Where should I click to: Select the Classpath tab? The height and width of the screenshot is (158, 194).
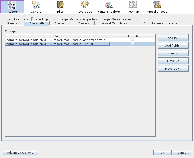coord(37,23)
